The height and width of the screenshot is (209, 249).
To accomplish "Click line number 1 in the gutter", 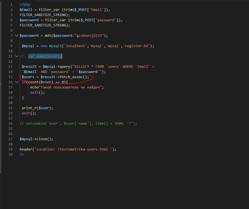I will coord(11,5).
